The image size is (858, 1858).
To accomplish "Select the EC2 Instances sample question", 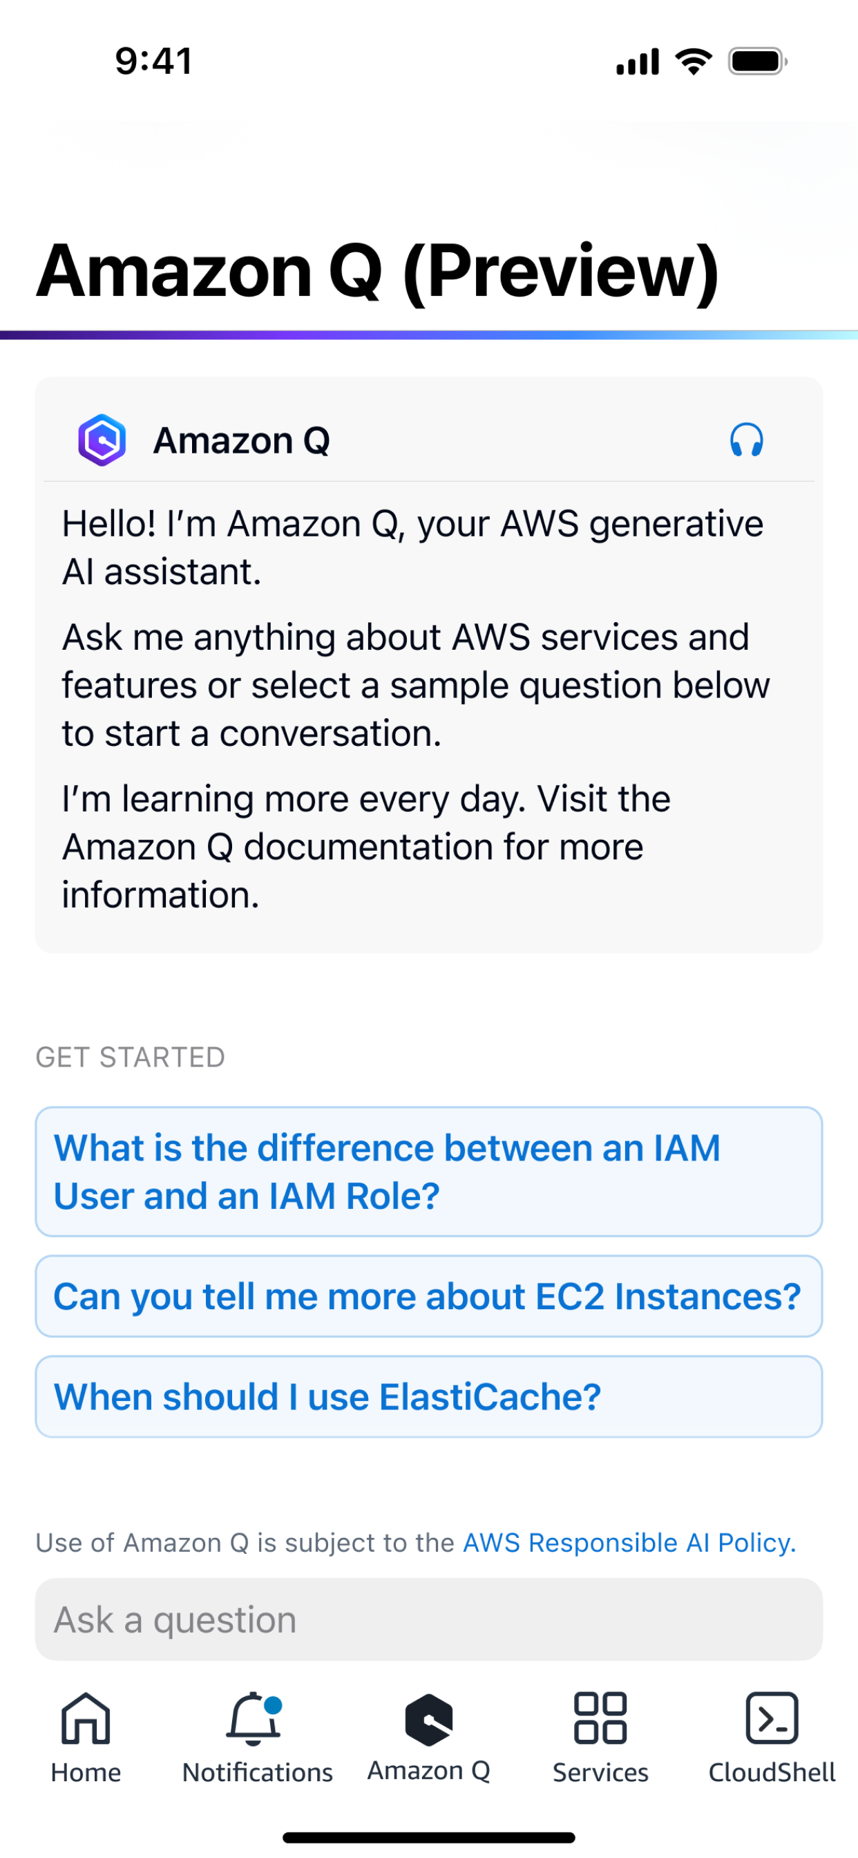I will [x=429, y=1296].
